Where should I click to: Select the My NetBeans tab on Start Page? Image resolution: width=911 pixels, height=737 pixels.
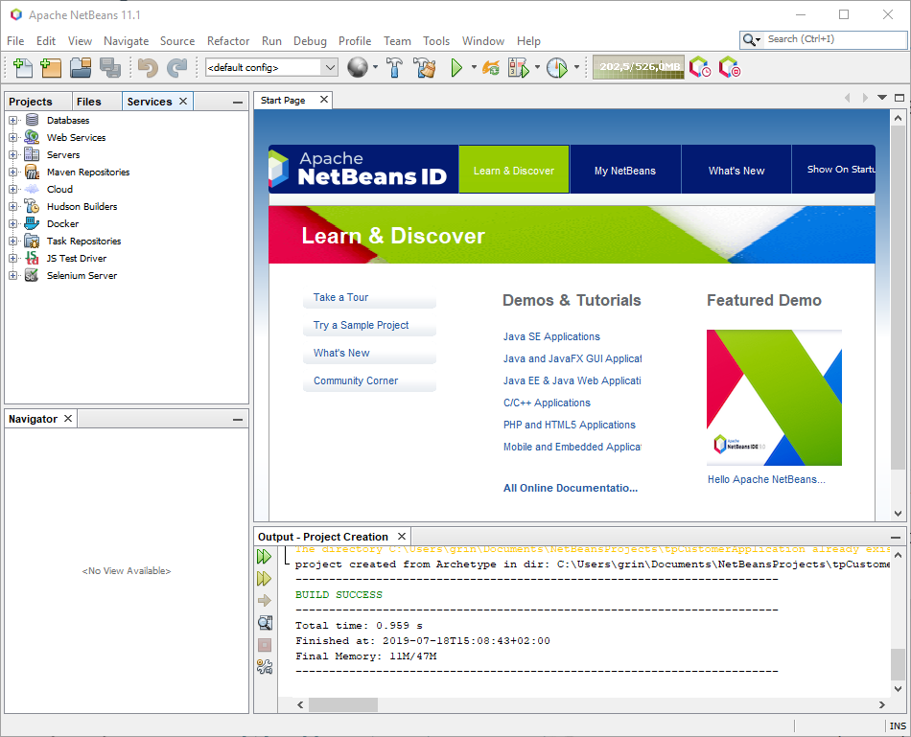[x=625, y=171]
